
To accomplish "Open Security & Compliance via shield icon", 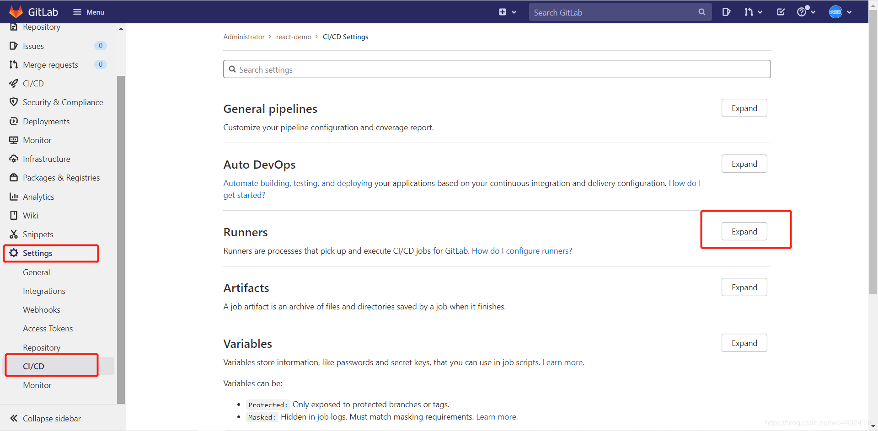I will 13,102.
